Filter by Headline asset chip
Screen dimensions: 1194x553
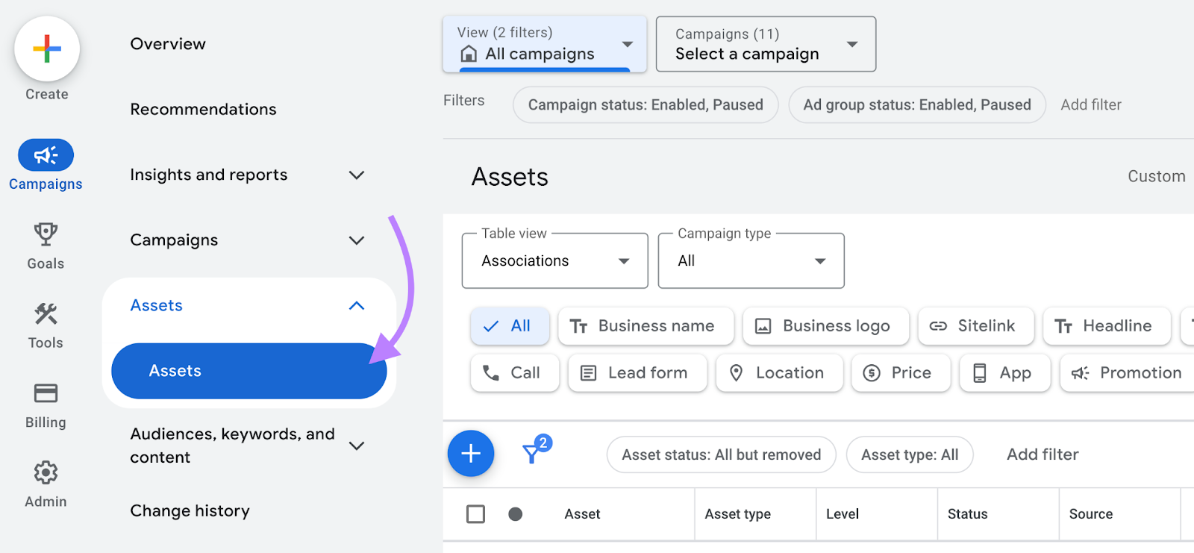(x=1107, y=326)
